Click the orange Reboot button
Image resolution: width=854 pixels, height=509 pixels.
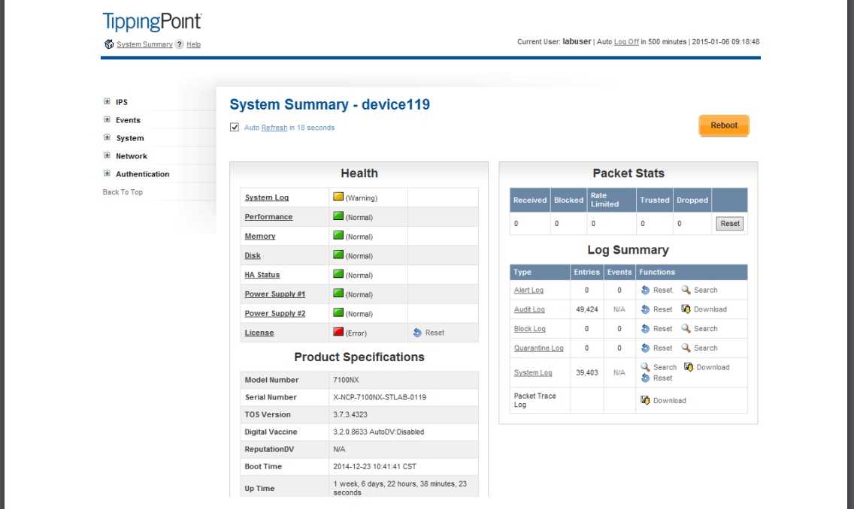(x=724, y=125)
